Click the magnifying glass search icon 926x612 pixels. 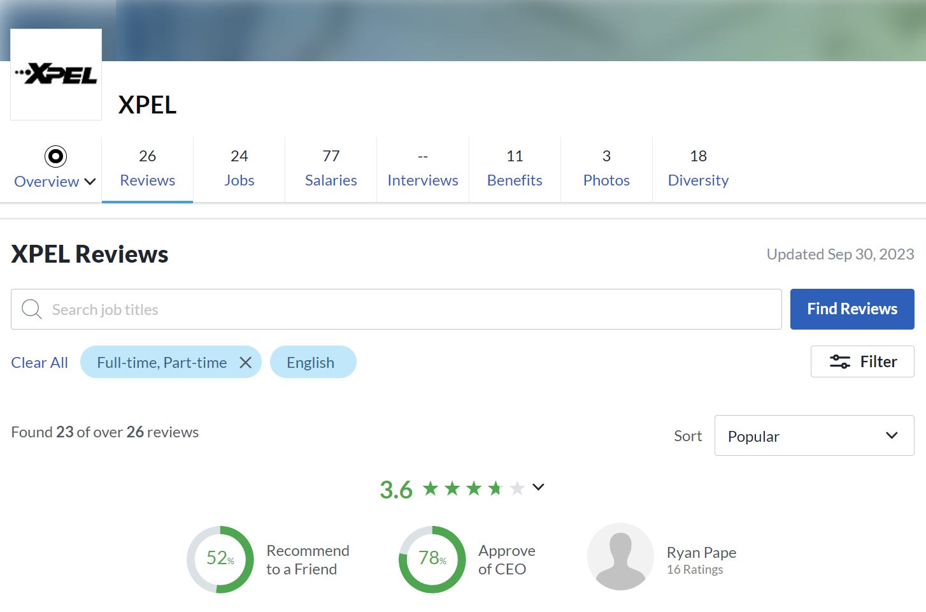[x=32, y=309]
